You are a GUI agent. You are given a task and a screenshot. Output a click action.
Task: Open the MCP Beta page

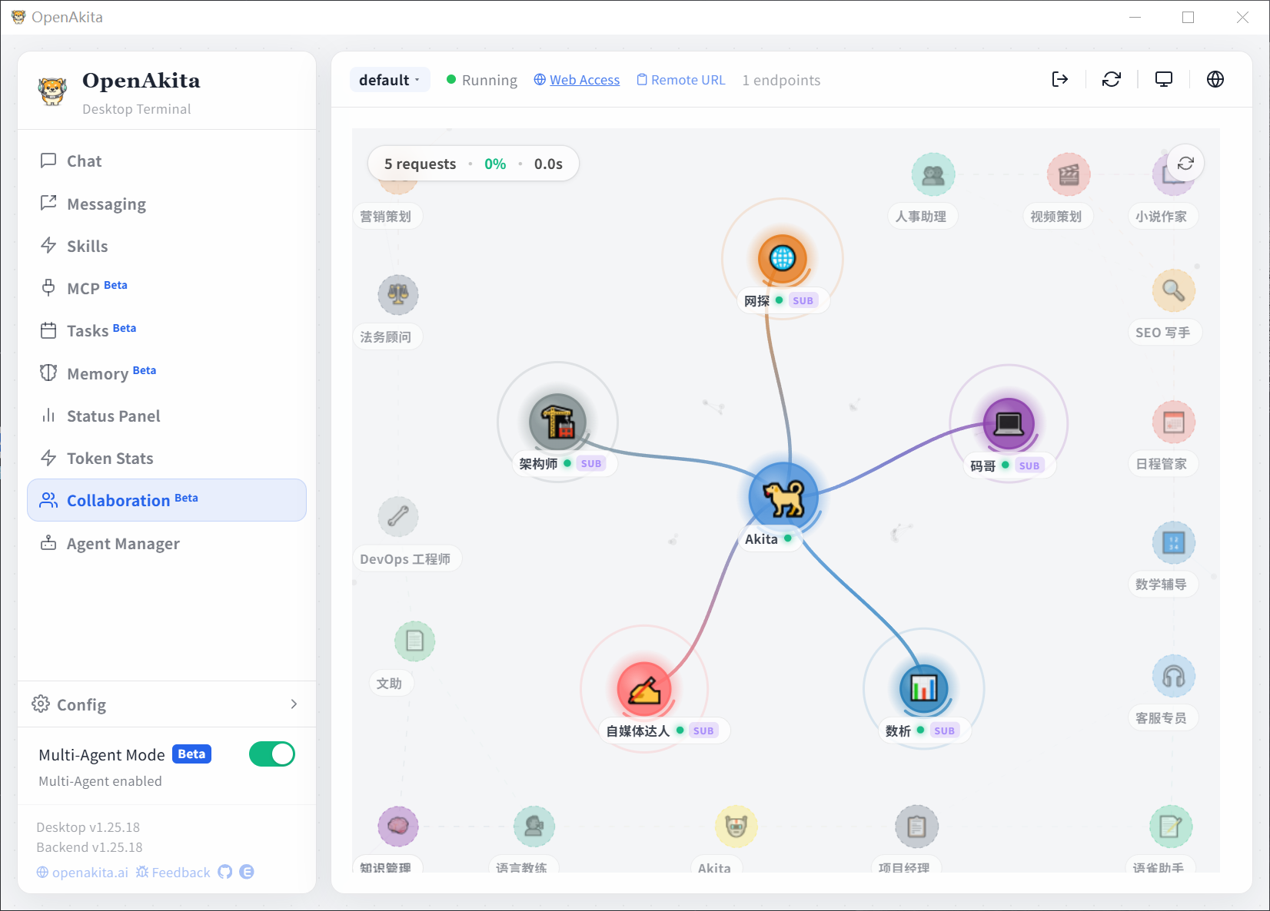point(167,288)
